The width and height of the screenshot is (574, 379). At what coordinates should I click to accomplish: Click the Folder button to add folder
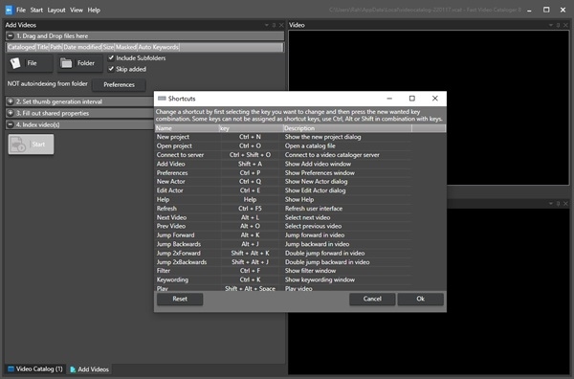pyautogui.click(x=79, y=63)
